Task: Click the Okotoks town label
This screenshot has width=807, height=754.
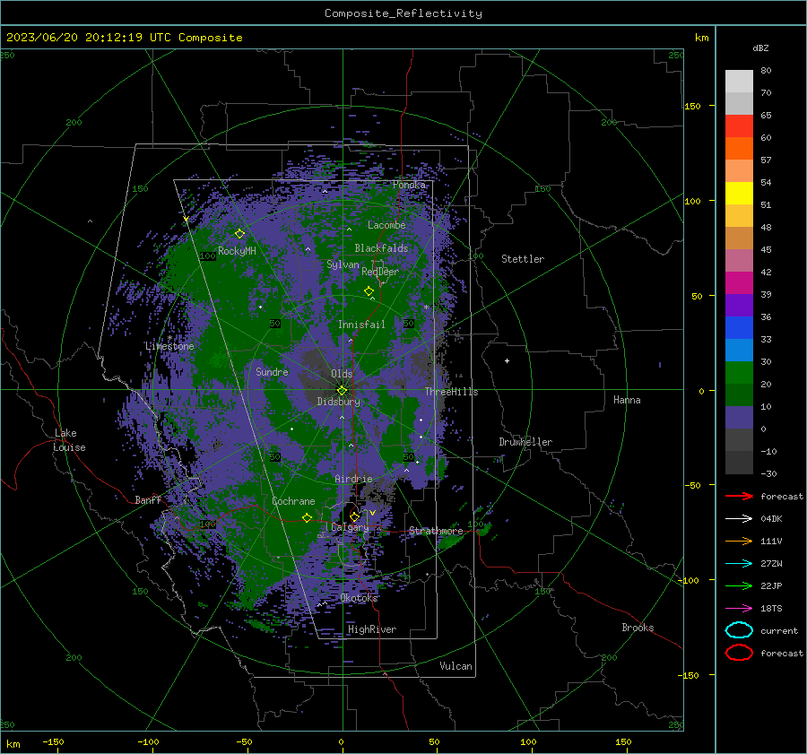Action: (359, 598)
